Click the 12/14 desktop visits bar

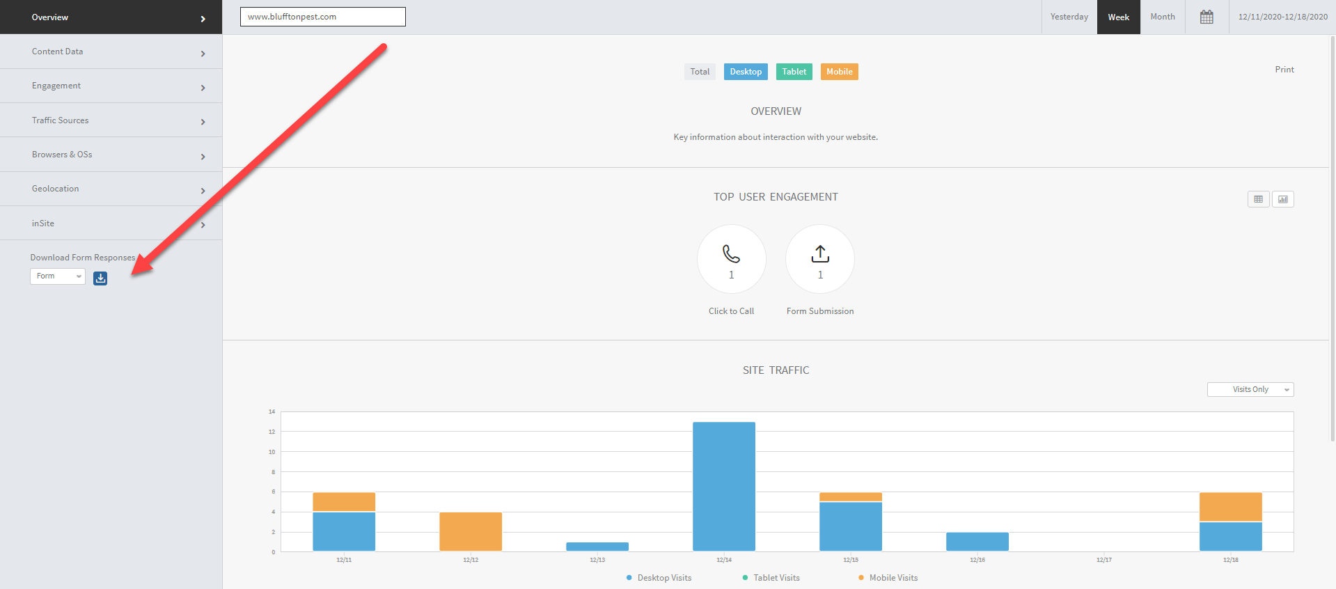click(x=724, y=487)
